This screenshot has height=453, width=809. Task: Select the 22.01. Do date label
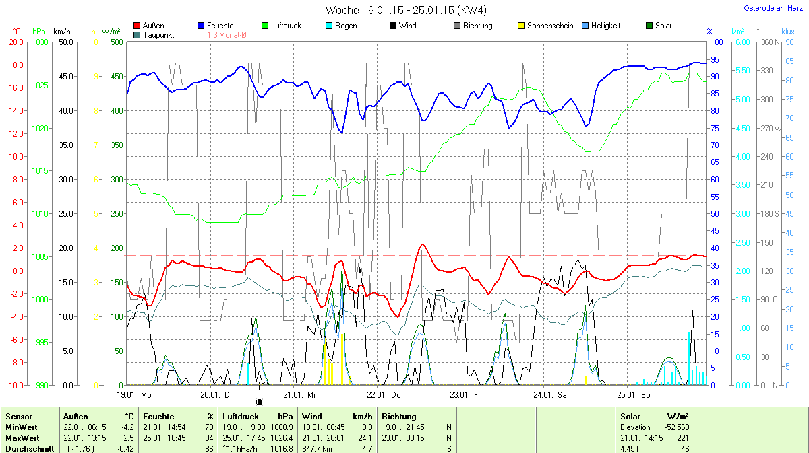tap(384, 395)
